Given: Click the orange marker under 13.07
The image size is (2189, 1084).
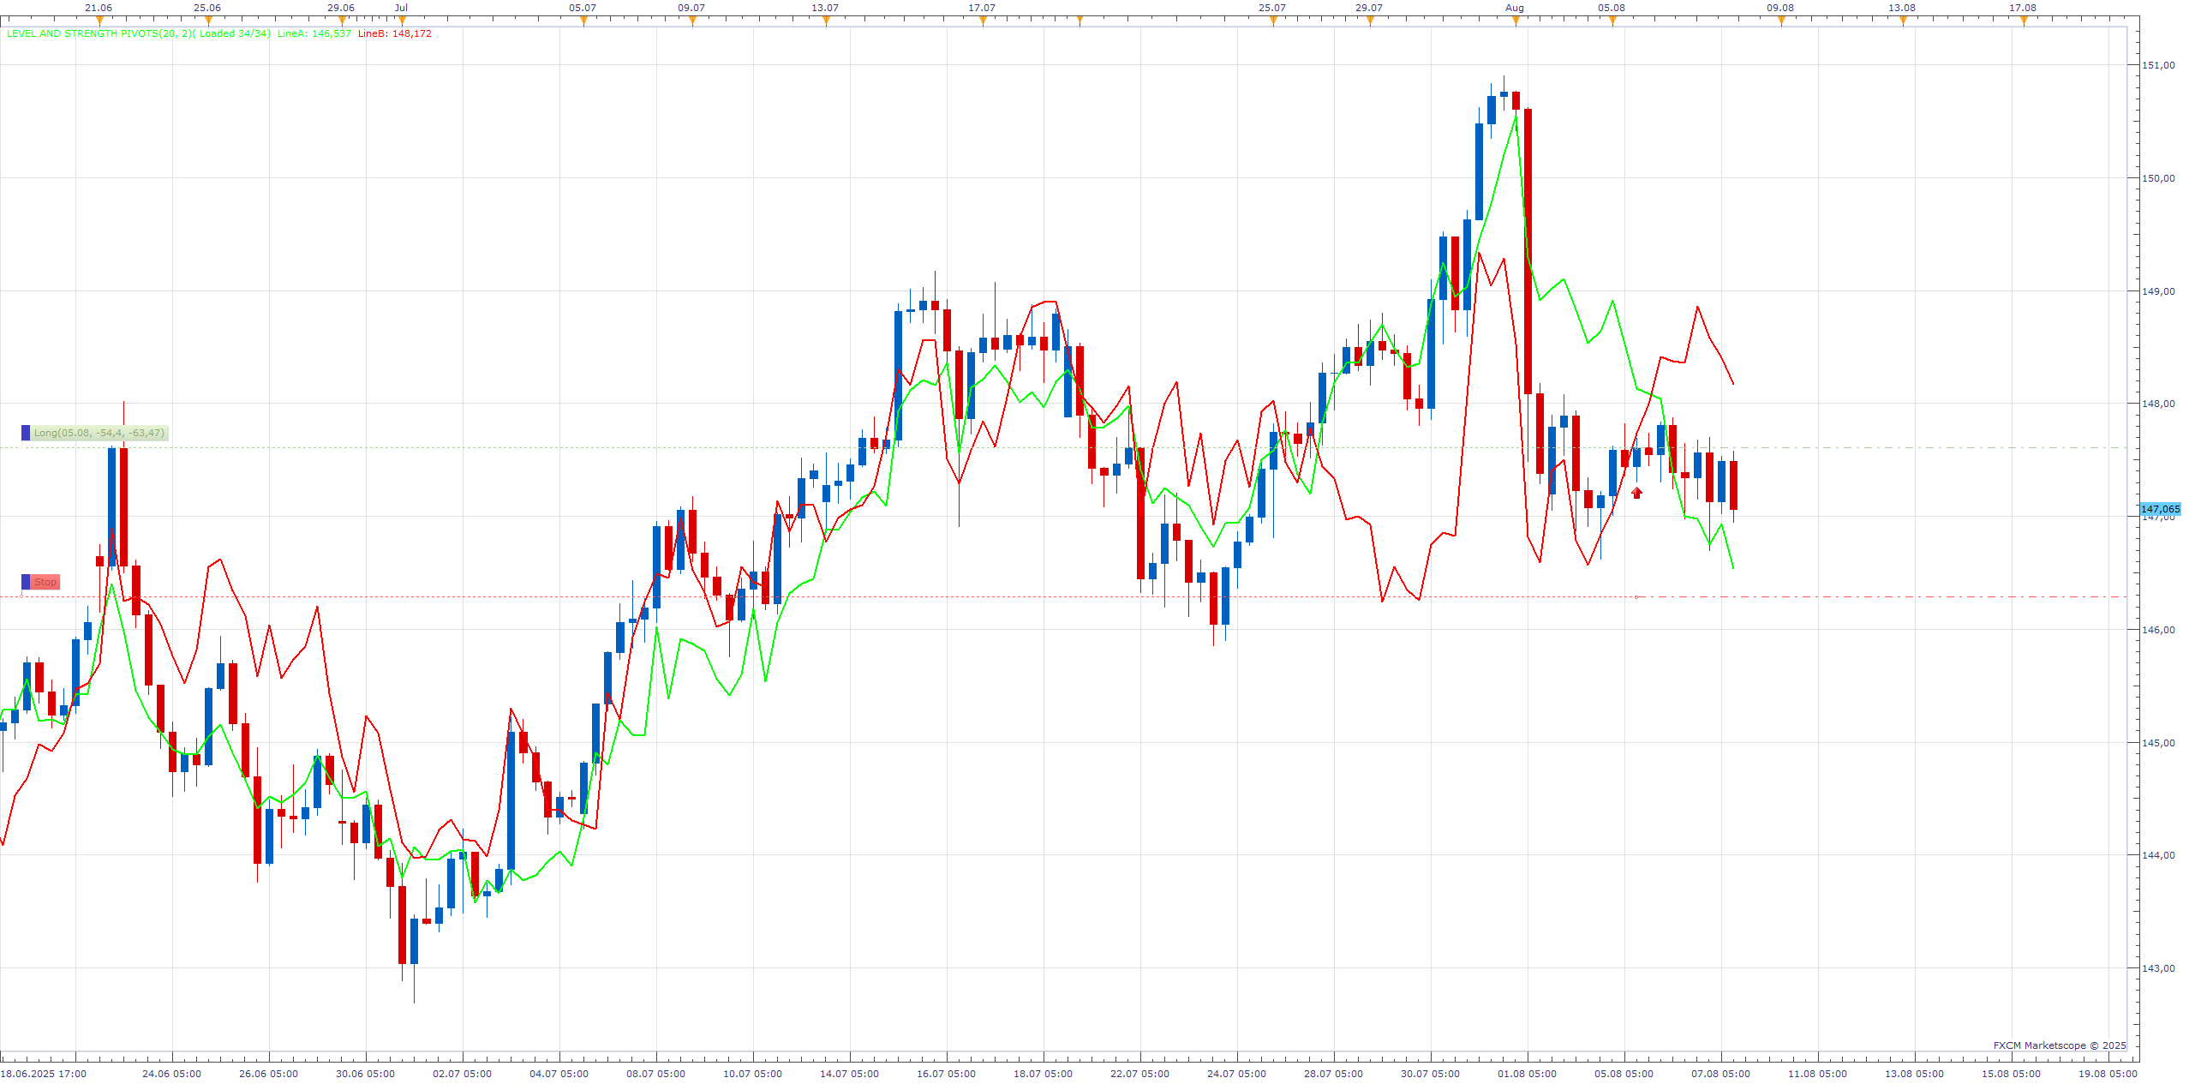Looking at the screenshot, I should [x=826, y=21].
